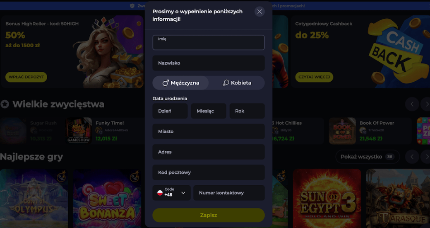Open the Rok birth year selector
The height and width of the screenshot is (228, 430).
247,111
